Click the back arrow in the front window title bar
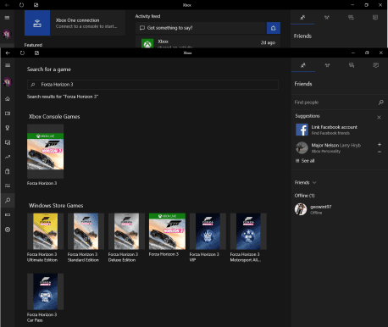This screenshot has height=327, width=388. coord(8,53)
